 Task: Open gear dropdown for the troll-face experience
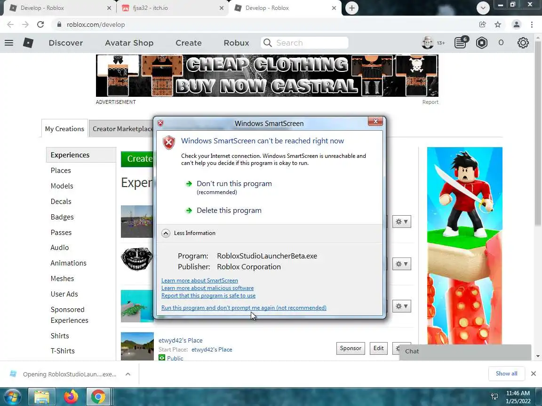[402, 264]
